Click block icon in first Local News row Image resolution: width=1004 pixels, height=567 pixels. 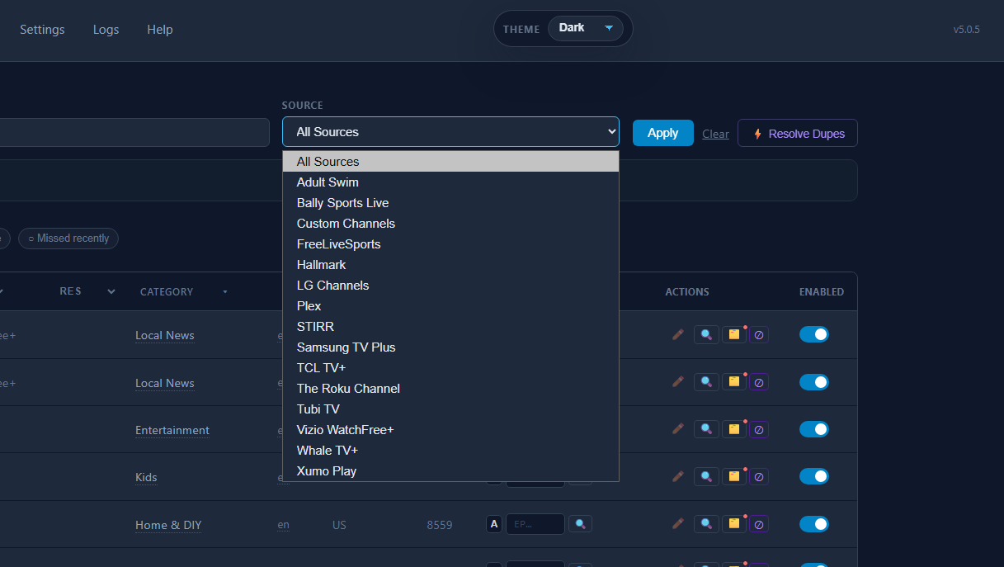pos(759,334)
